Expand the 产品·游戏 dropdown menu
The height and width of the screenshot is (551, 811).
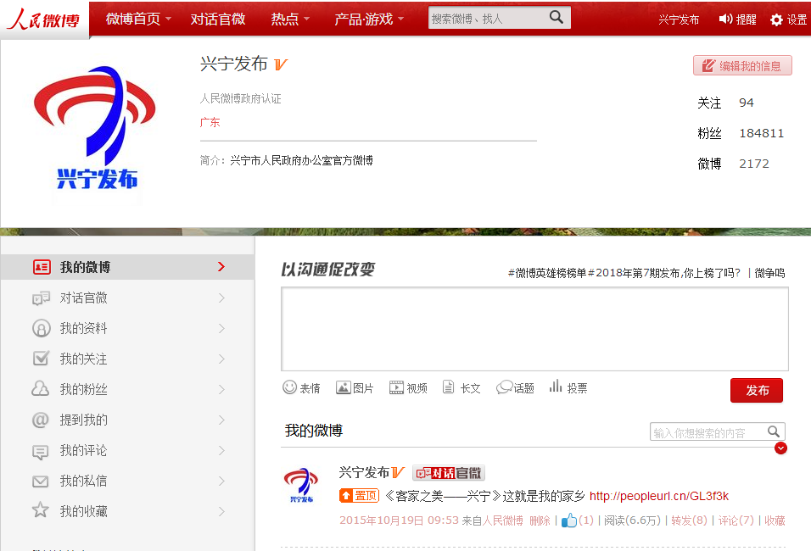(400, 19)
